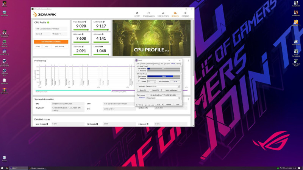Viewport: 303px width, 170px height.
Task: Open the Grand Theft Auto V desktop icon
Action: [x=296, y=63]
